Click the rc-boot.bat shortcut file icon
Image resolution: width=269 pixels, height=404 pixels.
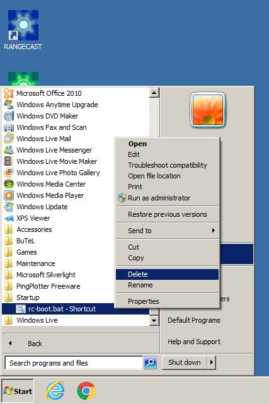[21, 309]
